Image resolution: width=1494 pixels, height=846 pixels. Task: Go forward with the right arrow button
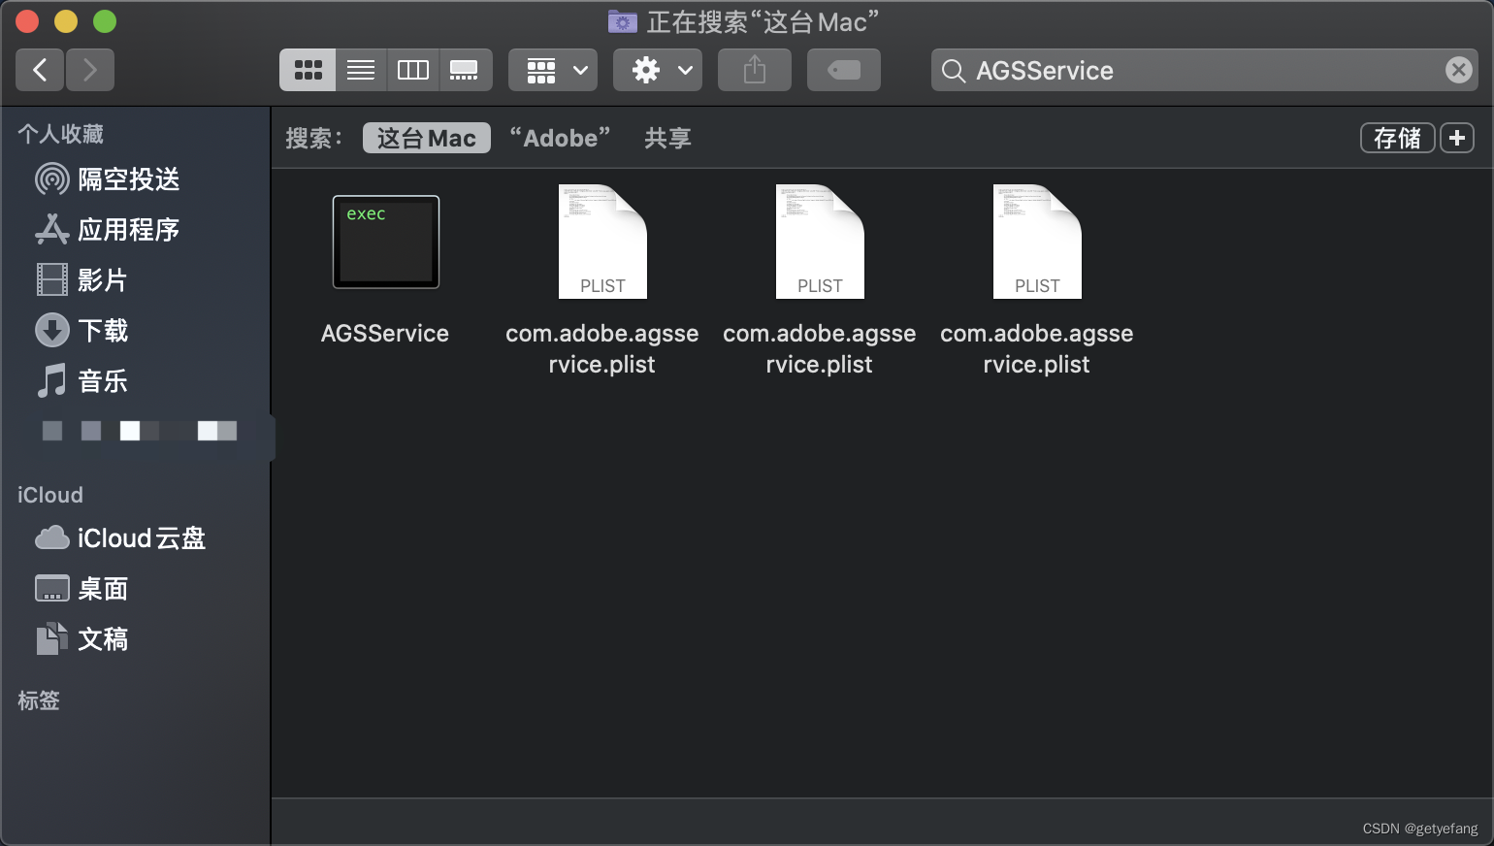point(90,70)
